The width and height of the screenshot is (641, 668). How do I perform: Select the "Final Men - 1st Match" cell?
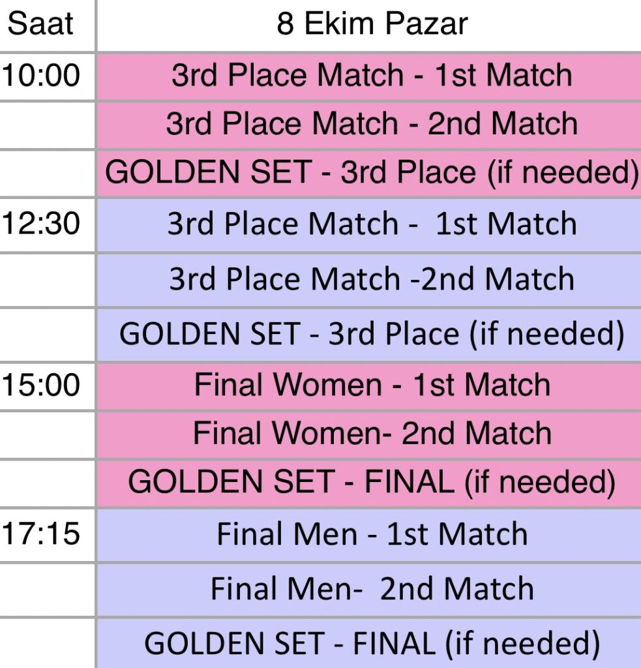[x=372, y=534]
